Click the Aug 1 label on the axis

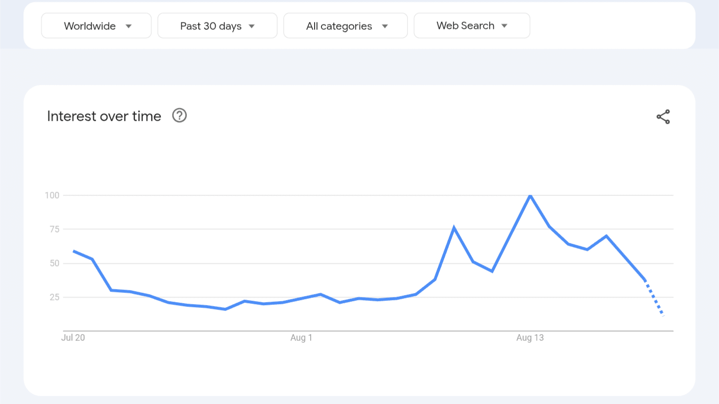301,338
